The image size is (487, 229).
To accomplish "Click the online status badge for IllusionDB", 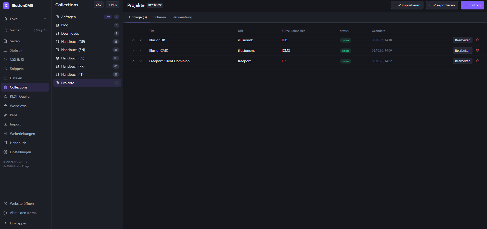I will click(x=345, y=40).
